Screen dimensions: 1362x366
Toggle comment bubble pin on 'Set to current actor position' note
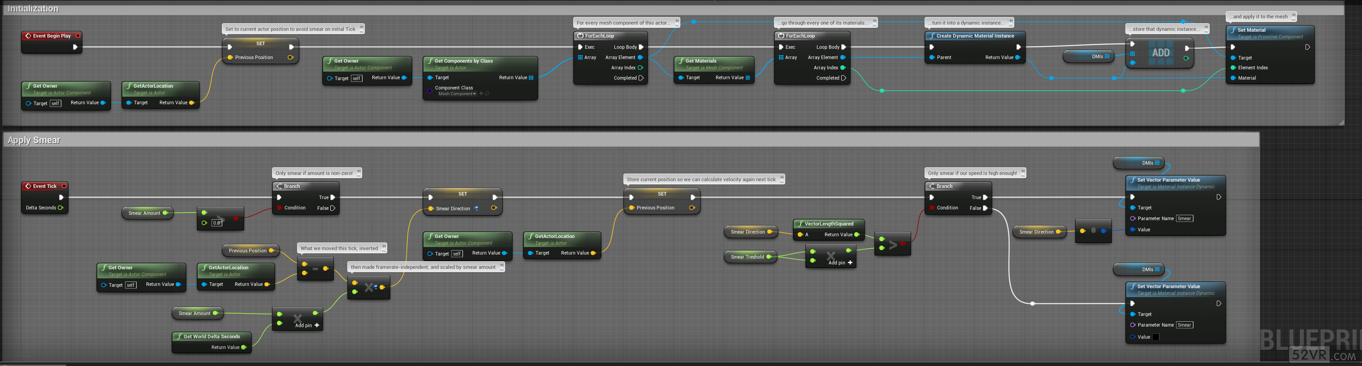click(x=362, y=29)
